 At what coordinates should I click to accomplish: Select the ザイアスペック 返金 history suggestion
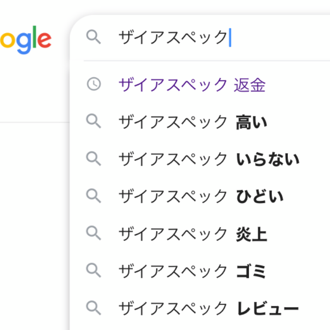coord(200,85)
